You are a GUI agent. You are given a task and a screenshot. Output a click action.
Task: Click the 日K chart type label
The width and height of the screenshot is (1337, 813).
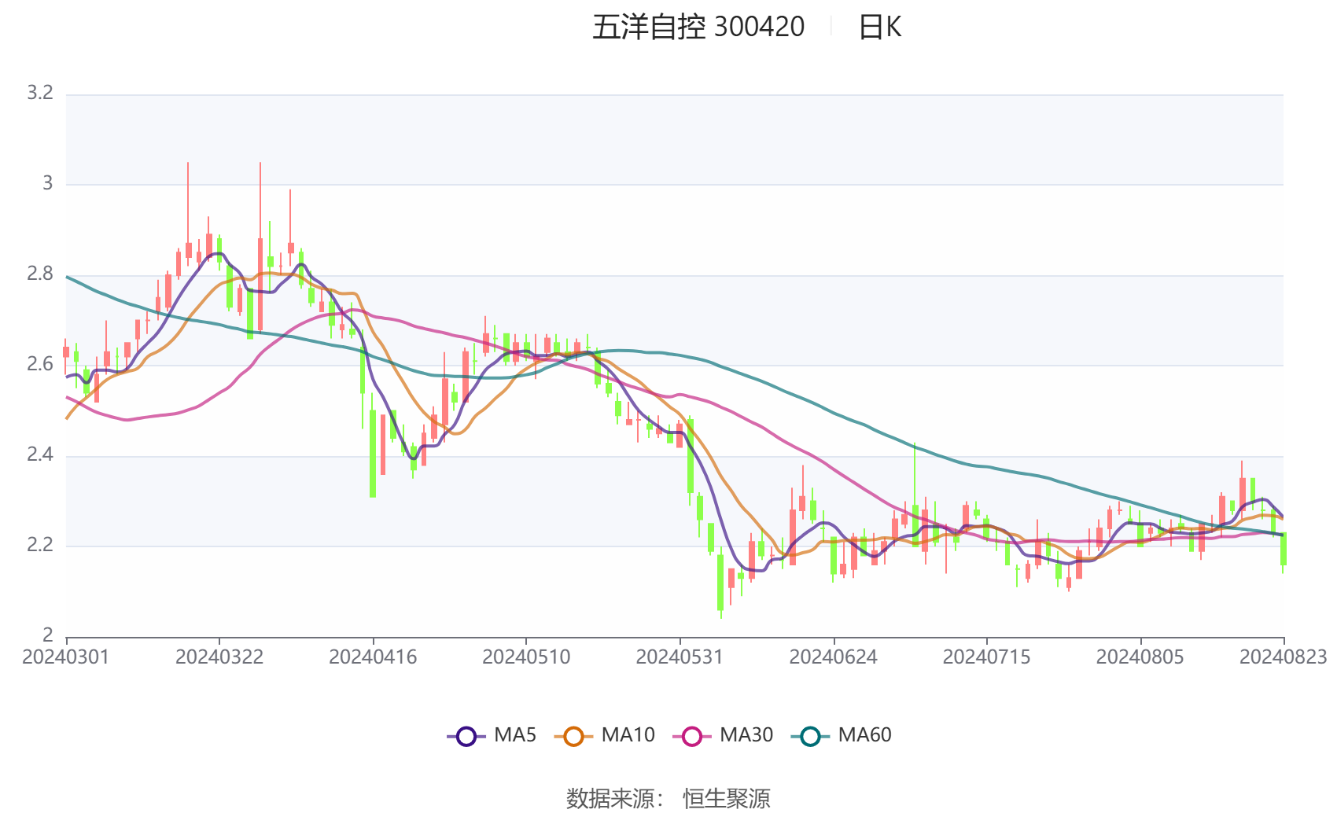879,28
